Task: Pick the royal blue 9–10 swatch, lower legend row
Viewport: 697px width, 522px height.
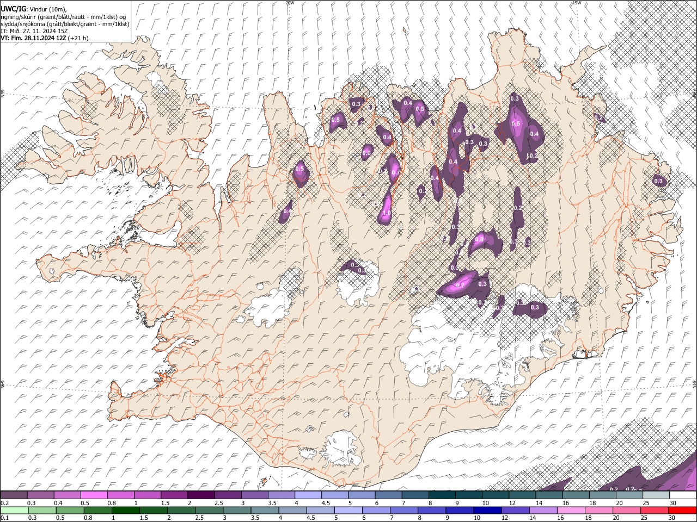Action: tap(459, 510)
